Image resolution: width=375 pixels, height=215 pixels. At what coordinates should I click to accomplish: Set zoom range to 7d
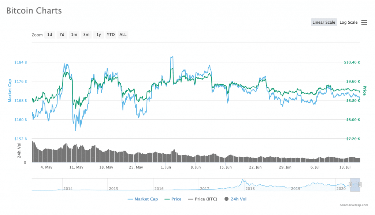click(x=62, y=35)
